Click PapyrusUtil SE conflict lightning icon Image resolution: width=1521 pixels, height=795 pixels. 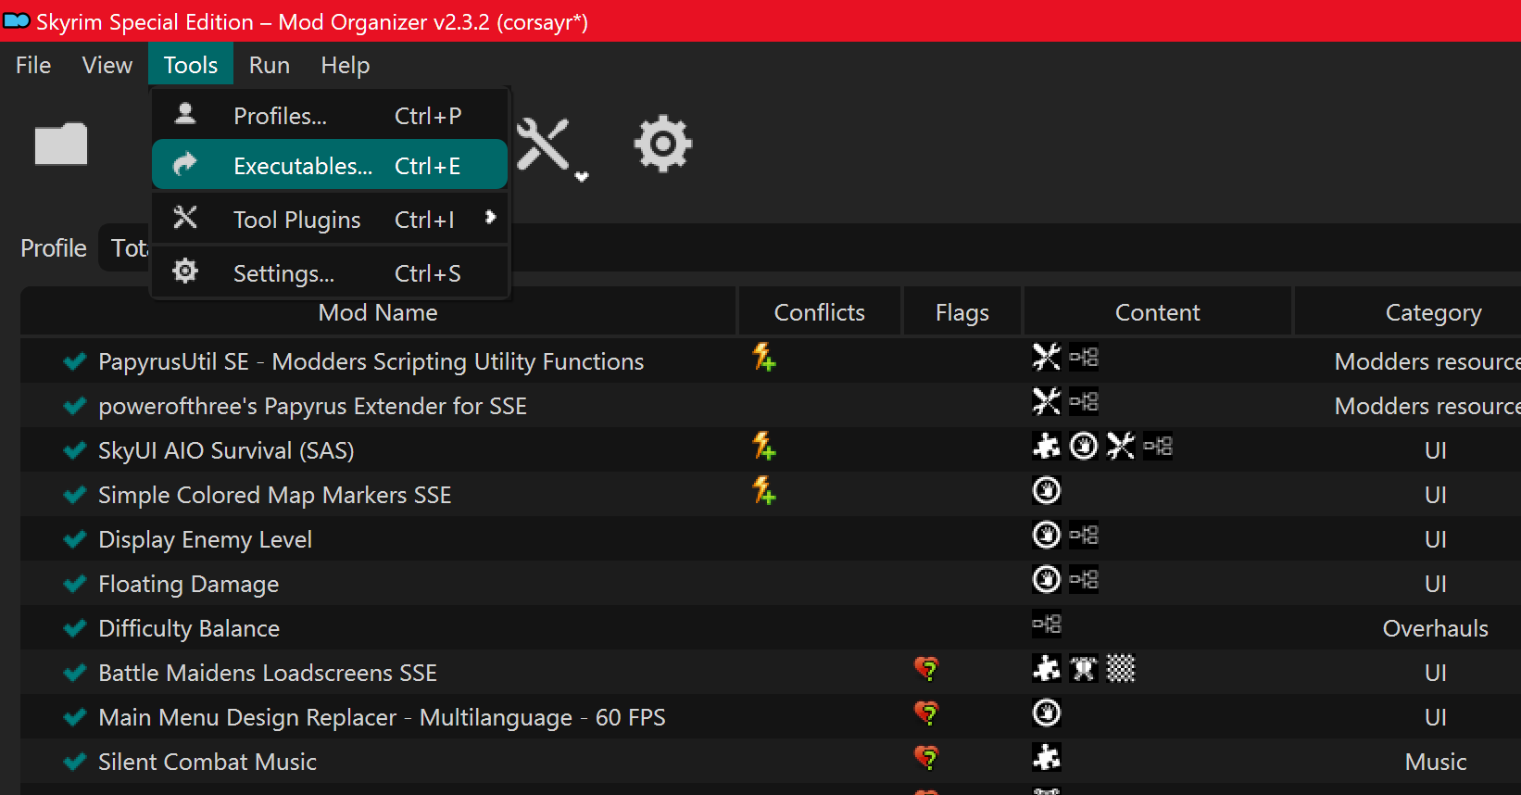[764, 358]
